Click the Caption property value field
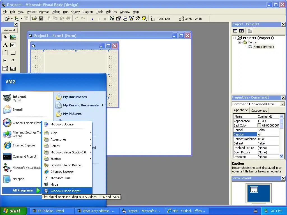The height and width of the screenshot is (215, 287). (x=268, y=134)
